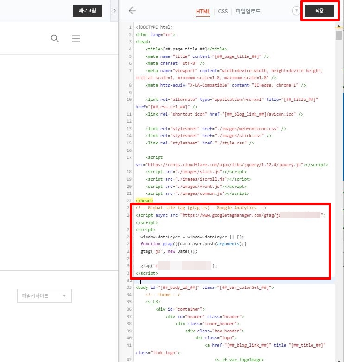Click the slick.css stylesheet line
Screen dimensions: 344x362
(208, 136)
